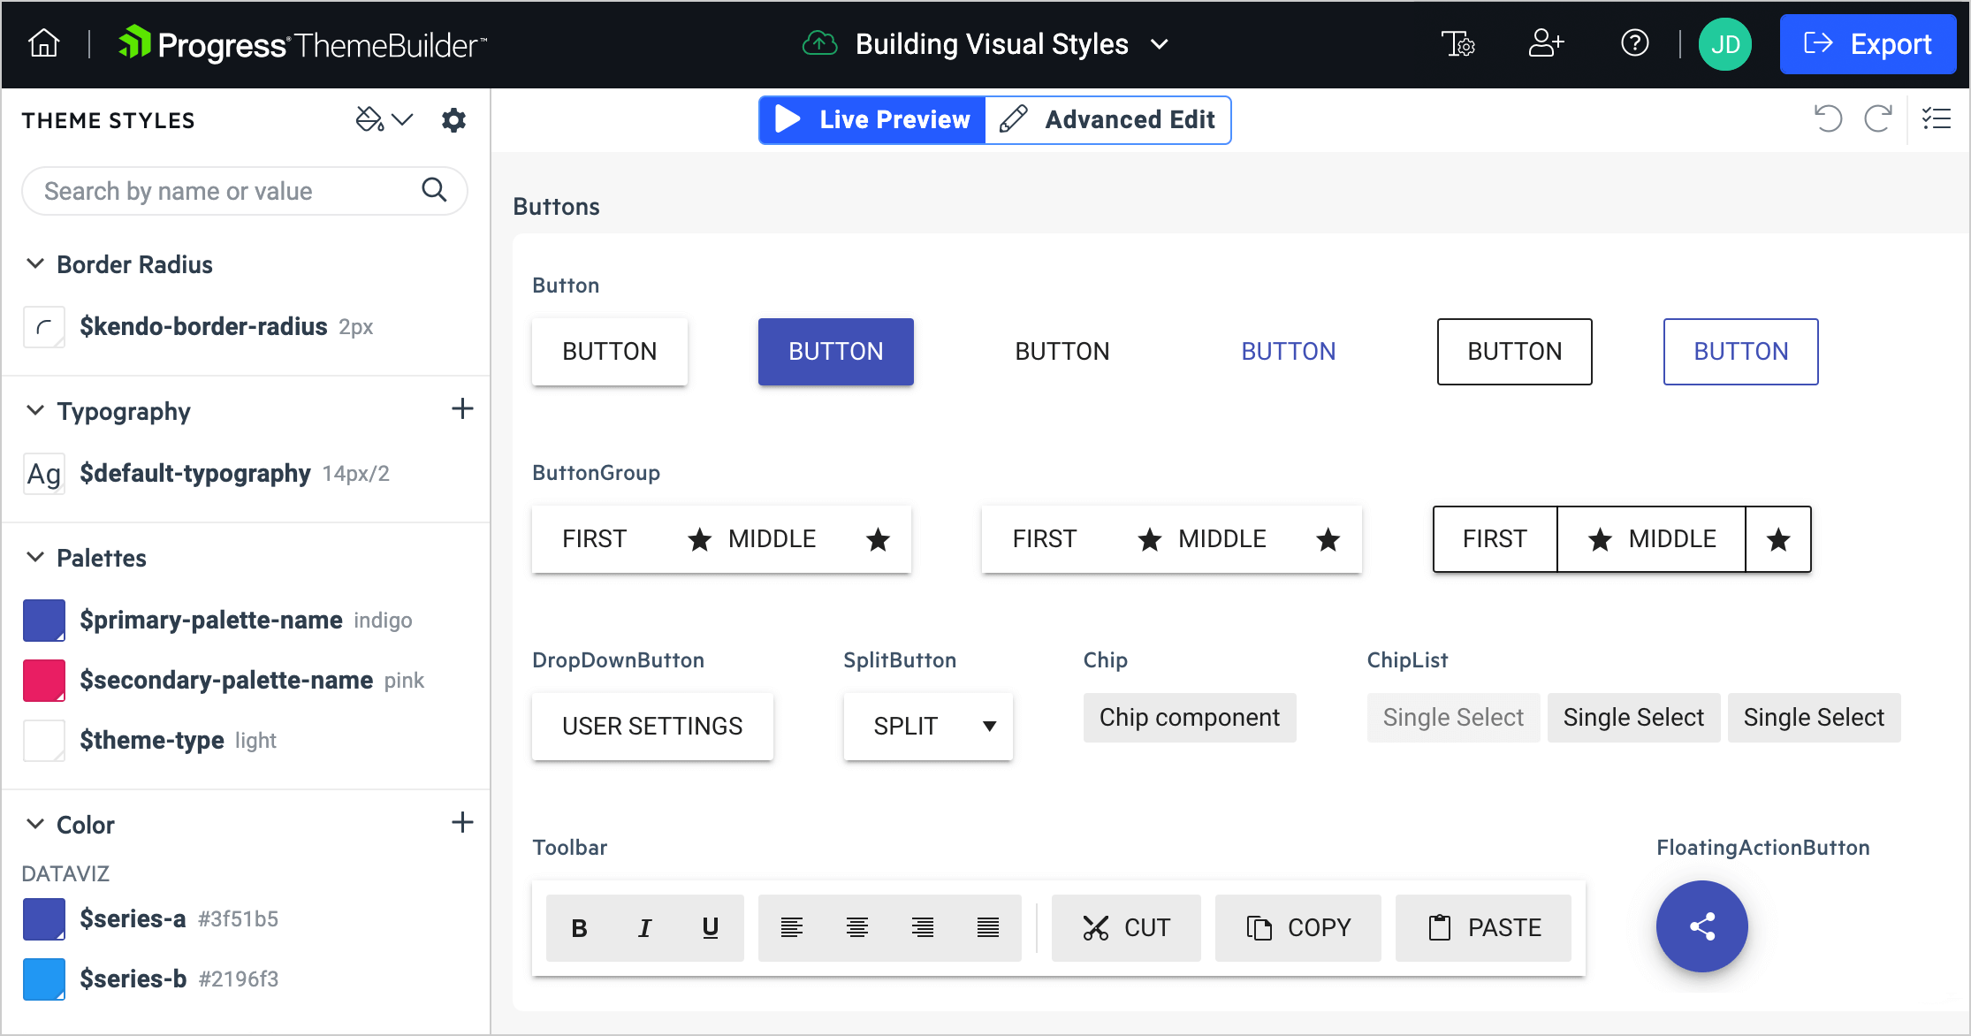
Task: Open the checklist icon at top right
Action: click(x=1936, y=118)
